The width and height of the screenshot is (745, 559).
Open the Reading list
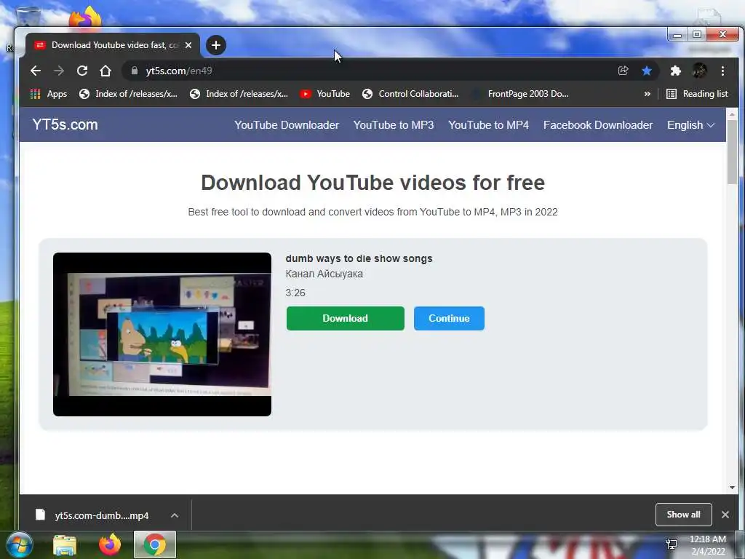tap(697, 94)
